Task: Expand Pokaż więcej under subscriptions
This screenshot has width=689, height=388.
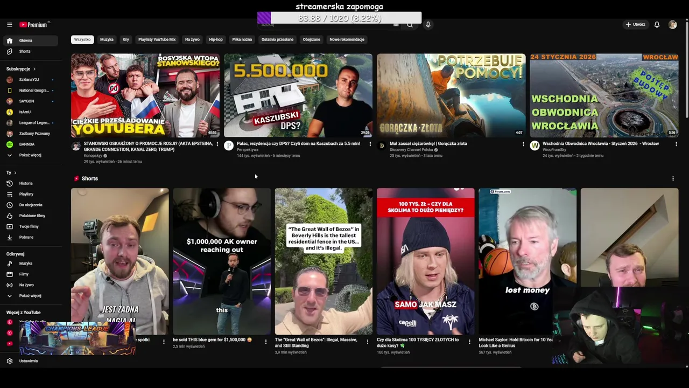Action: pyautogui.click(x=31, y=155)
